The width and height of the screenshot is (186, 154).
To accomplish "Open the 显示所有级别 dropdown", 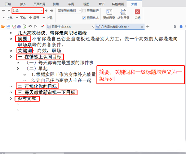I will click(80, 11).
